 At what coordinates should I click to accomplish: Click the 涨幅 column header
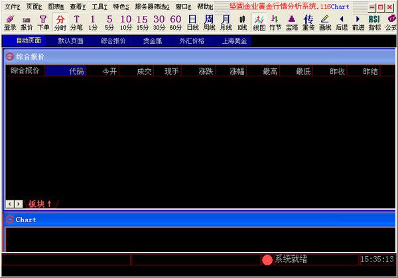point(237,71)
